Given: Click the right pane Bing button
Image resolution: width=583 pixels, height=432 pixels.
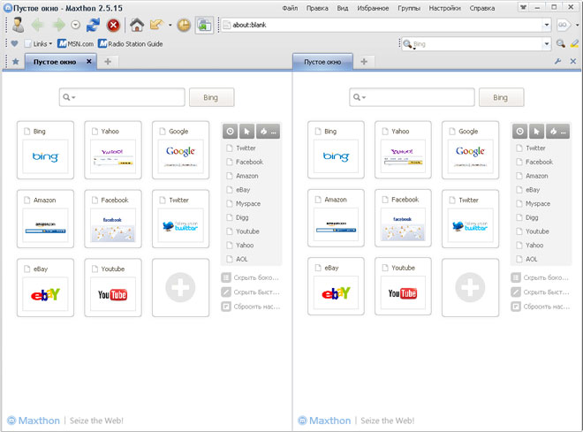Looking at the screenshot, I should point(501,97).
